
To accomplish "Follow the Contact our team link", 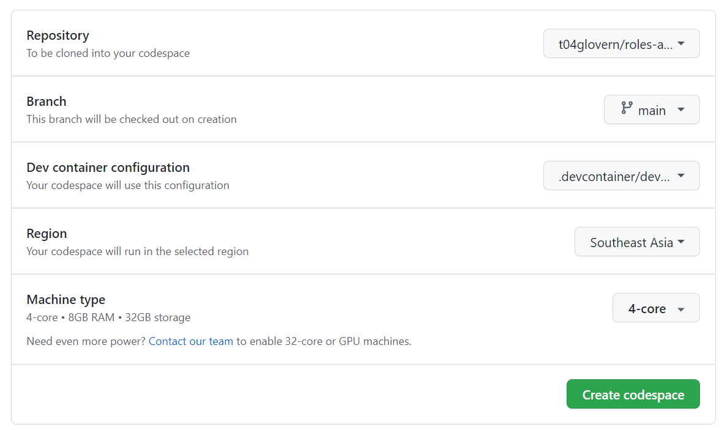I will [190, 341].
